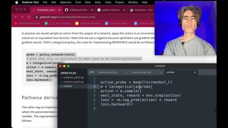
Task: Click line number 6 in the gutter
Action: (x=94, y=100)
